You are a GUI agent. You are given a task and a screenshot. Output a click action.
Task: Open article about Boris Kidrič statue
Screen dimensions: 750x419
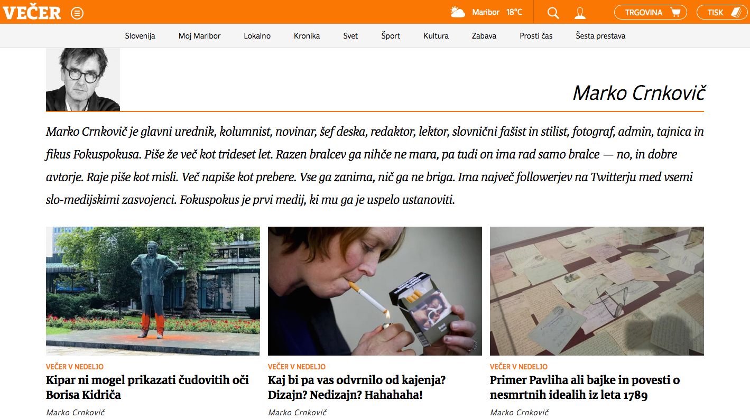[147, 387]
